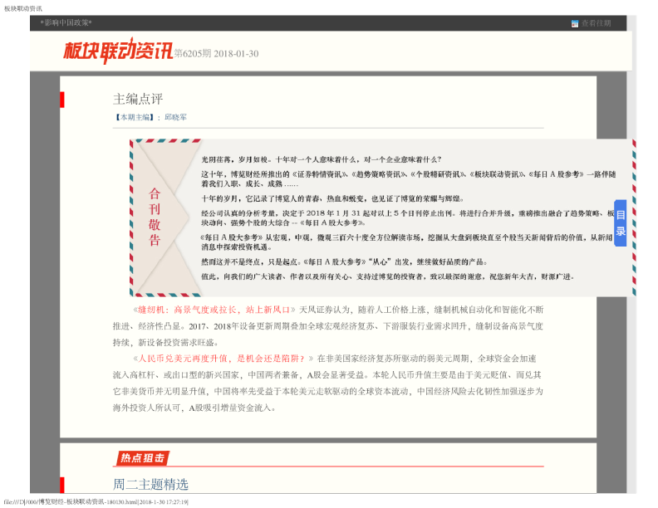Image resolution: width=658 pixels, height=508 pixels.
Task: Select the 主编点评 heading
Action: (138, 99)
